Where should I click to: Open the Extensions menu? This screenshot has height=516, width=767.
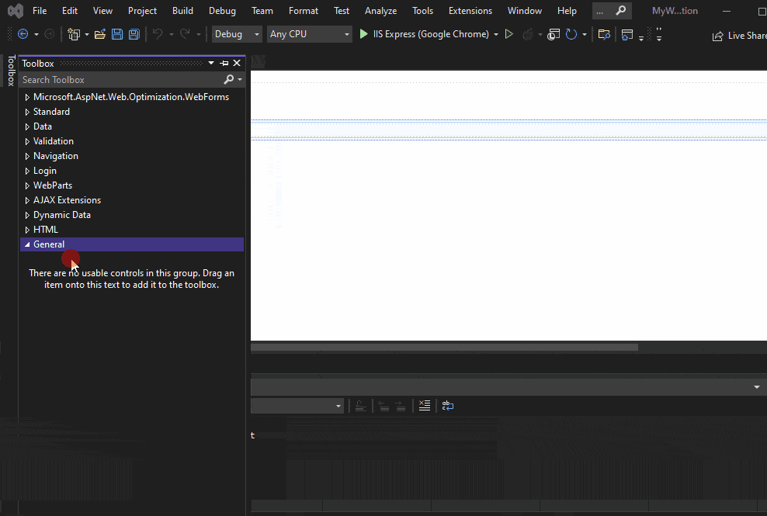470,10
